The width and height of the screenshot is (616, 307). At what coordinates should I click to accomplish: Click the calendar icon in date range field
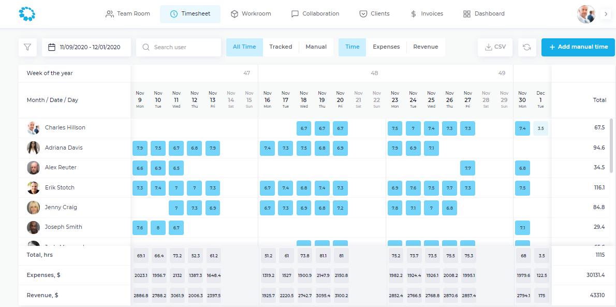coord(52,47)
